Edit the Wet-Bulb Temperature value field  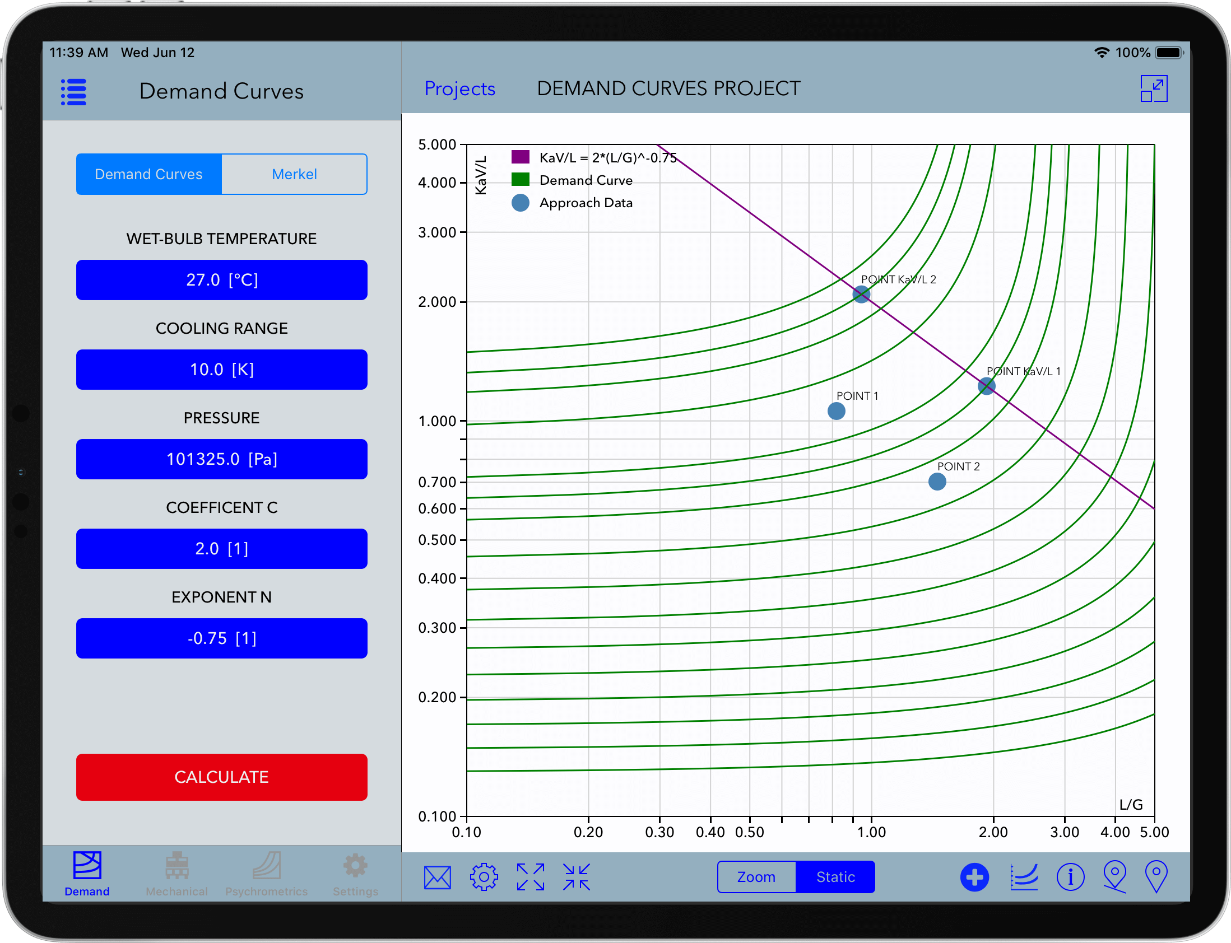coord(221,279)
